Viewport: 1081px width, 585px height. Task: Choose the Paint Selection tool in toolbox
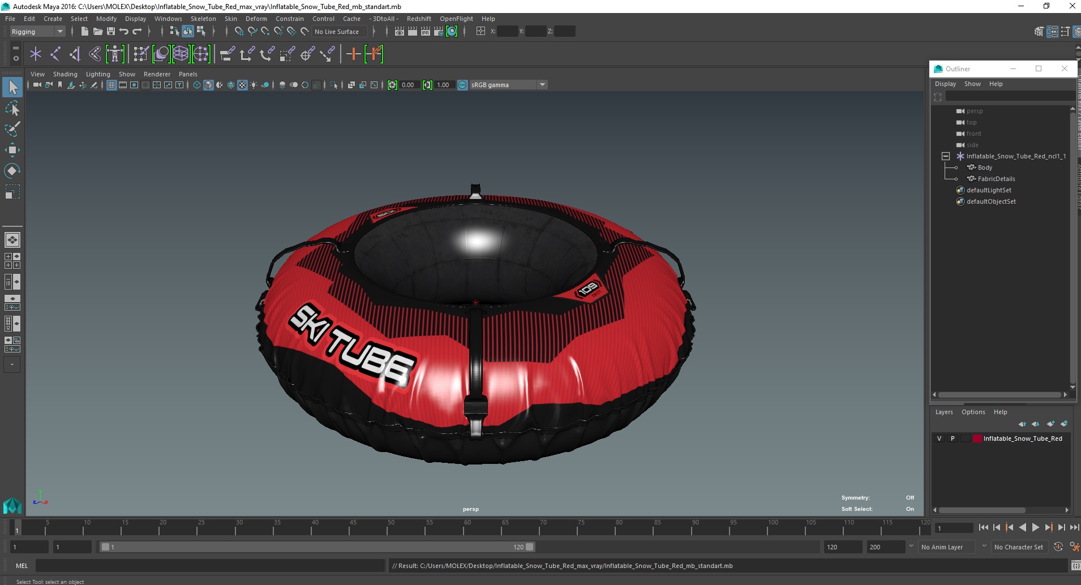click(x=12, y=129)
